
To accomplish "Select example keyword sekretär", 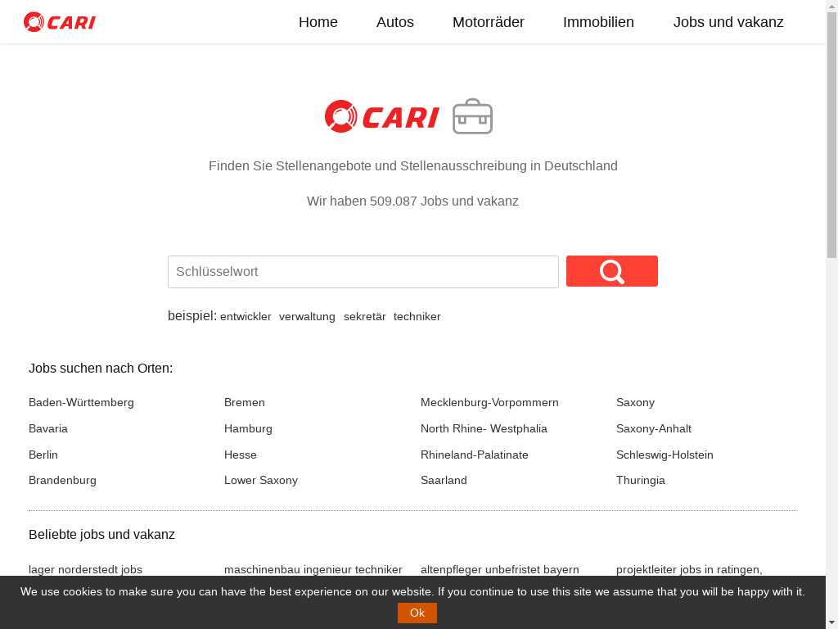I will tap(364, 317).
